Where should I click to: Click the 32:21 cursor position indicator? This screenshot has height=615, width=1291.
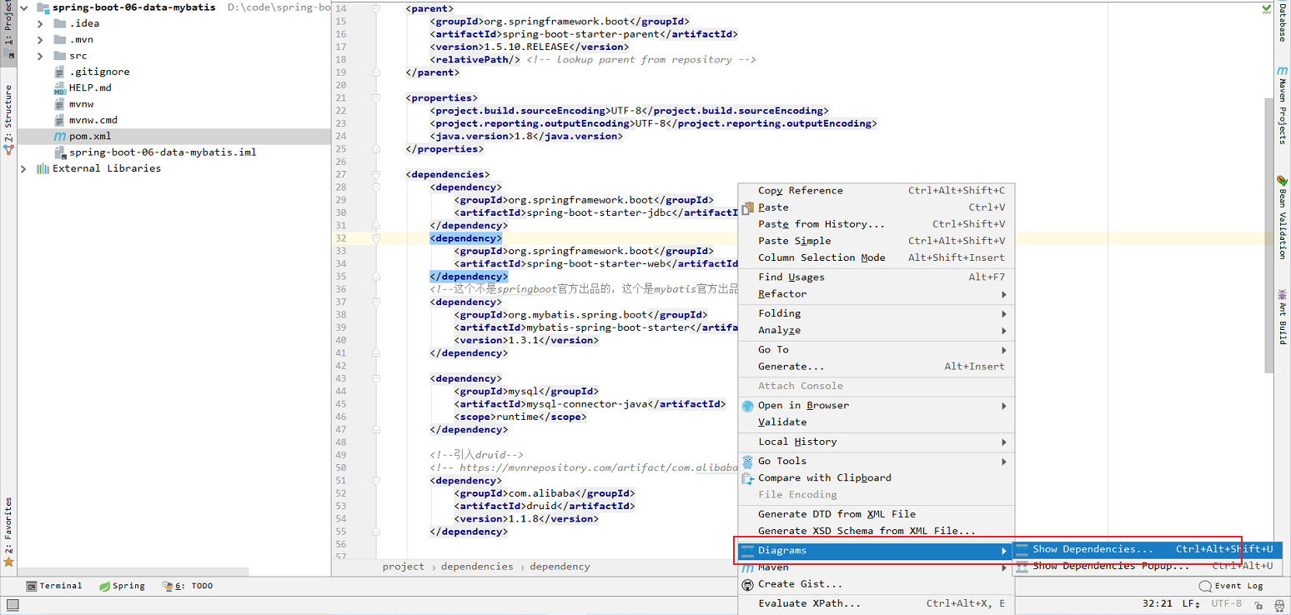1158,603
